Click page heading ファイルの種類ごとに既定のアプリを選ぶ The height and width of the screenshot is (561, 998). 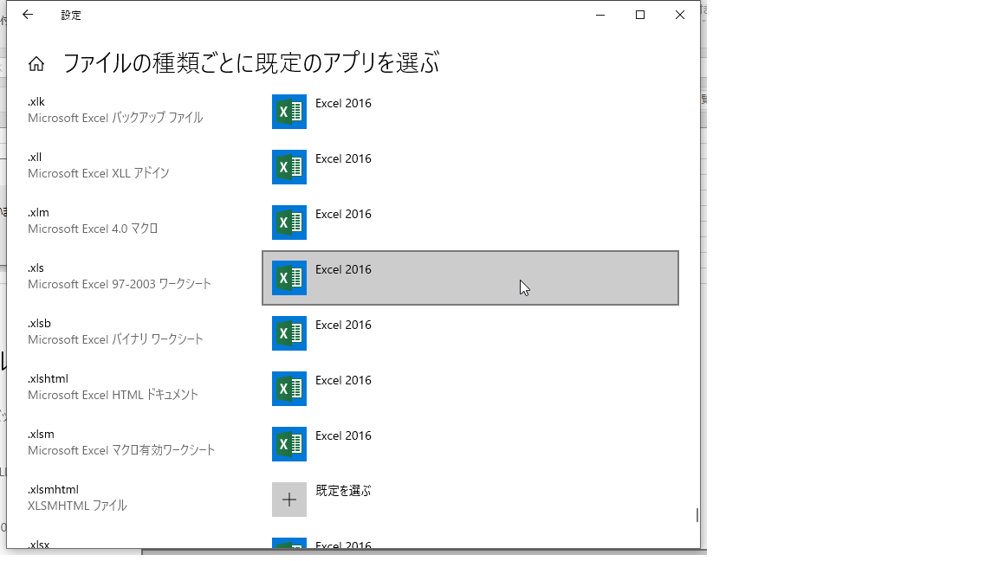click(x=250, y=63)
